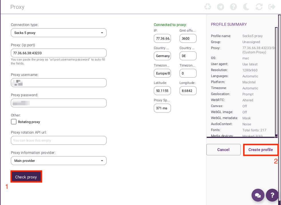Enable dark mode with the moon icon

coord(246,7)
